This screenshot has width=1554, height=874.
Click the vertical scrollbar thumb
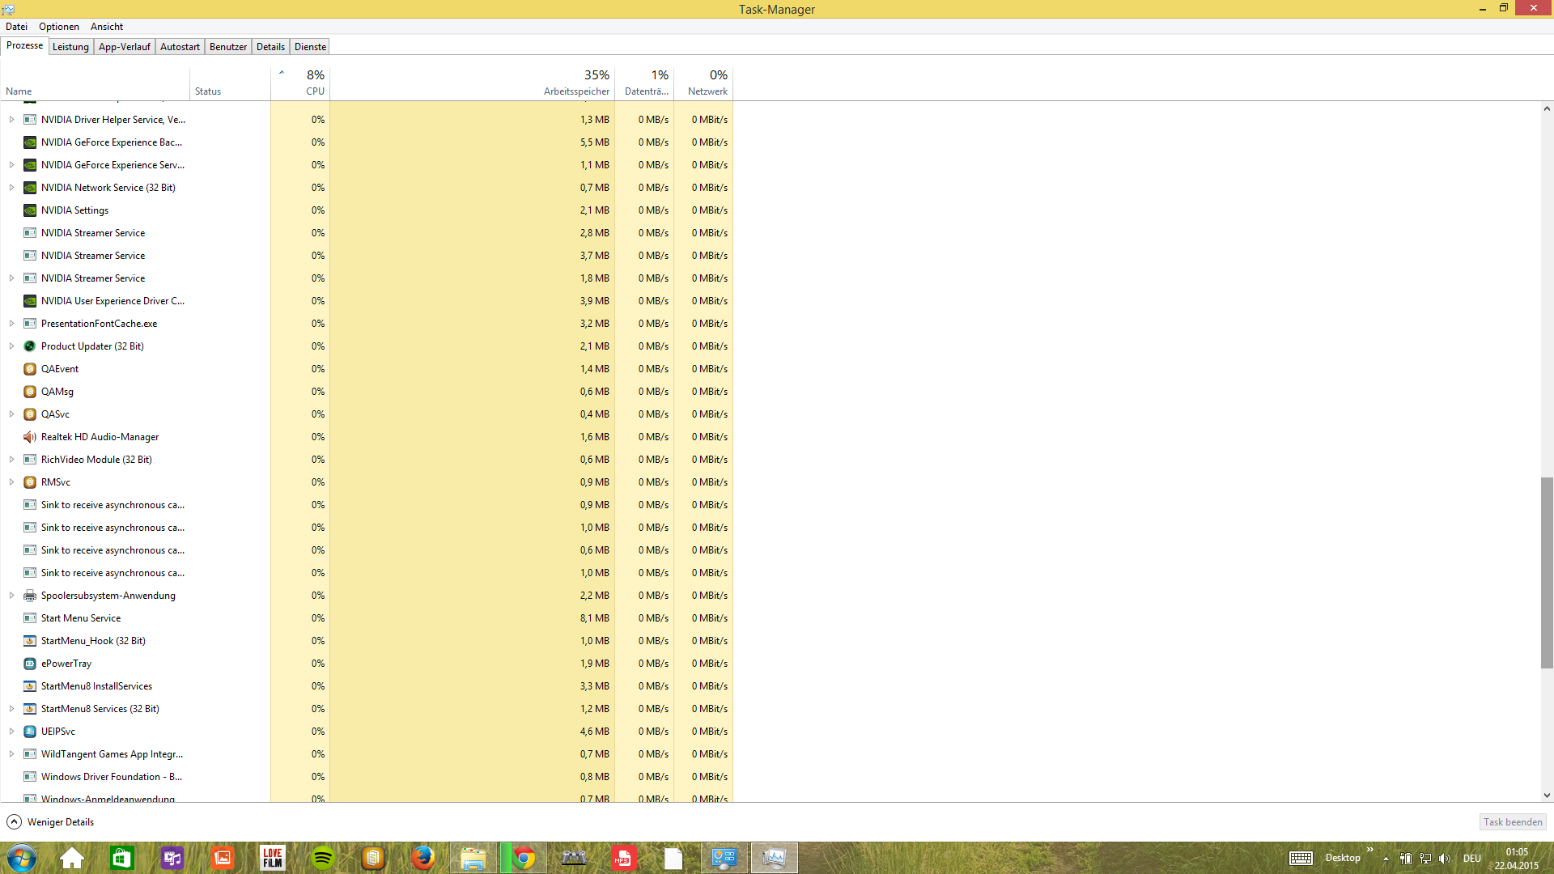tap(1547, 572)
